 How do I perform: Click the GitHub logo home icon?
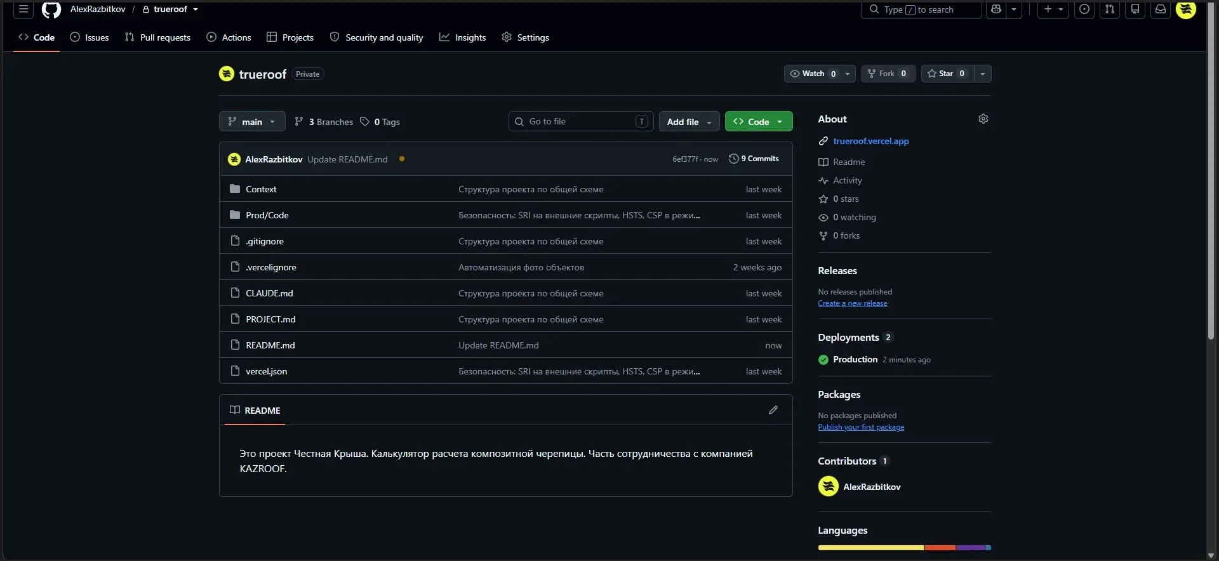[51, 9]
